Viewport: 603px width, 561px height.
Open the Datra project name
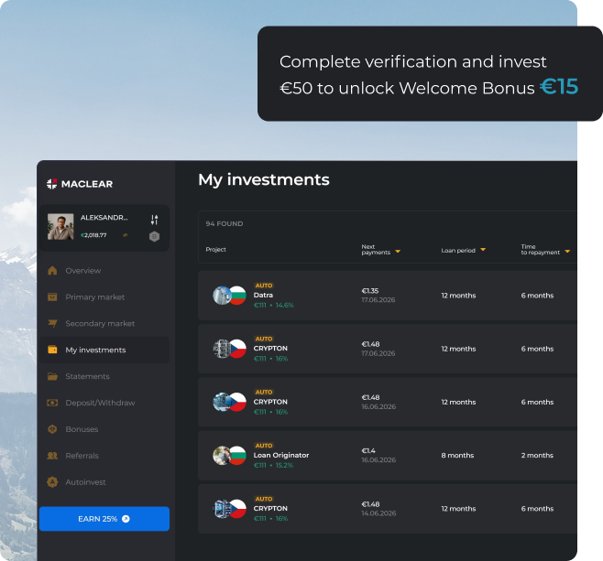tap(263, 296)
